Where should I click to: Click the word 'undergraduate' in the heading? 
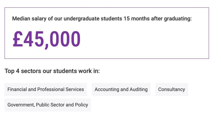tap(81, 19)
